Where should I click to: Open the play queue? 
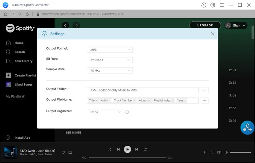[x=212, y=152]
